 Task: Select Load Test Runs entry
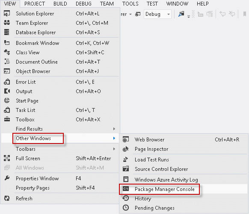[x=184, y=160]
